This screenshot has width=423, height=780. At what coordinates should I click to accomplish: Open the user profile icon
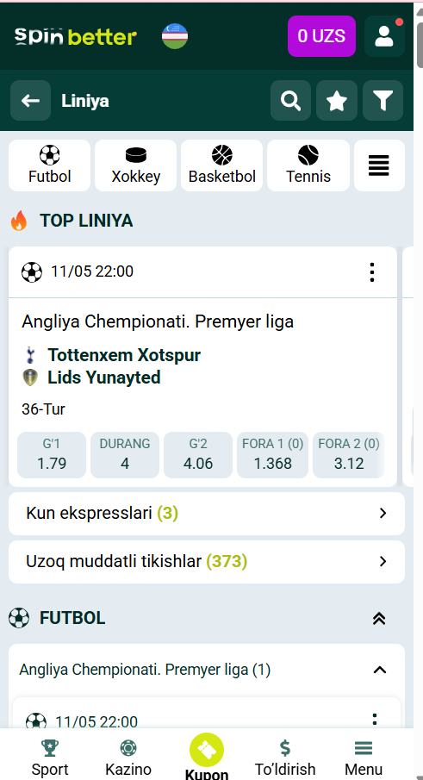pos(384,36)
